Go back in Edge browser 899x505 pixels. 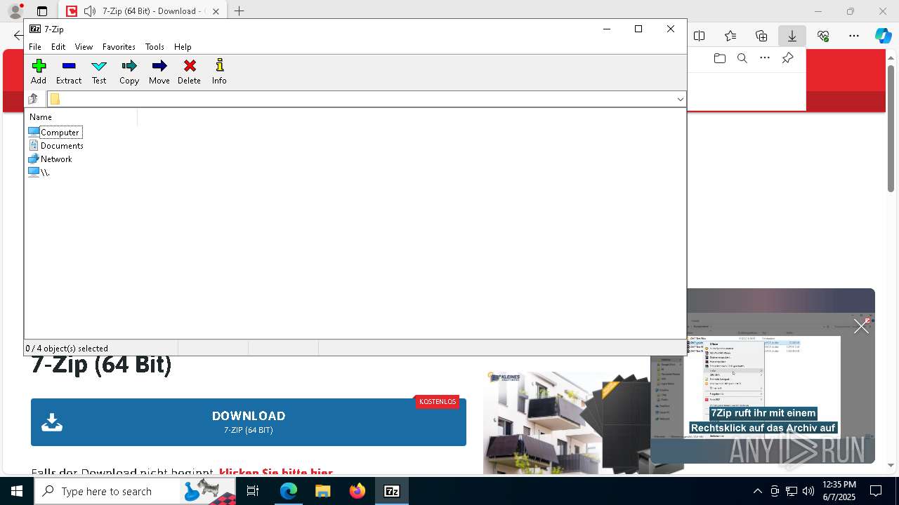(x=18, y=36)
